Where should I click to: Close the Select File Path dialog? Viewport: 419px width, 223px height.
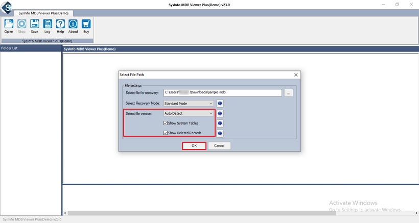tap(296, 75)
